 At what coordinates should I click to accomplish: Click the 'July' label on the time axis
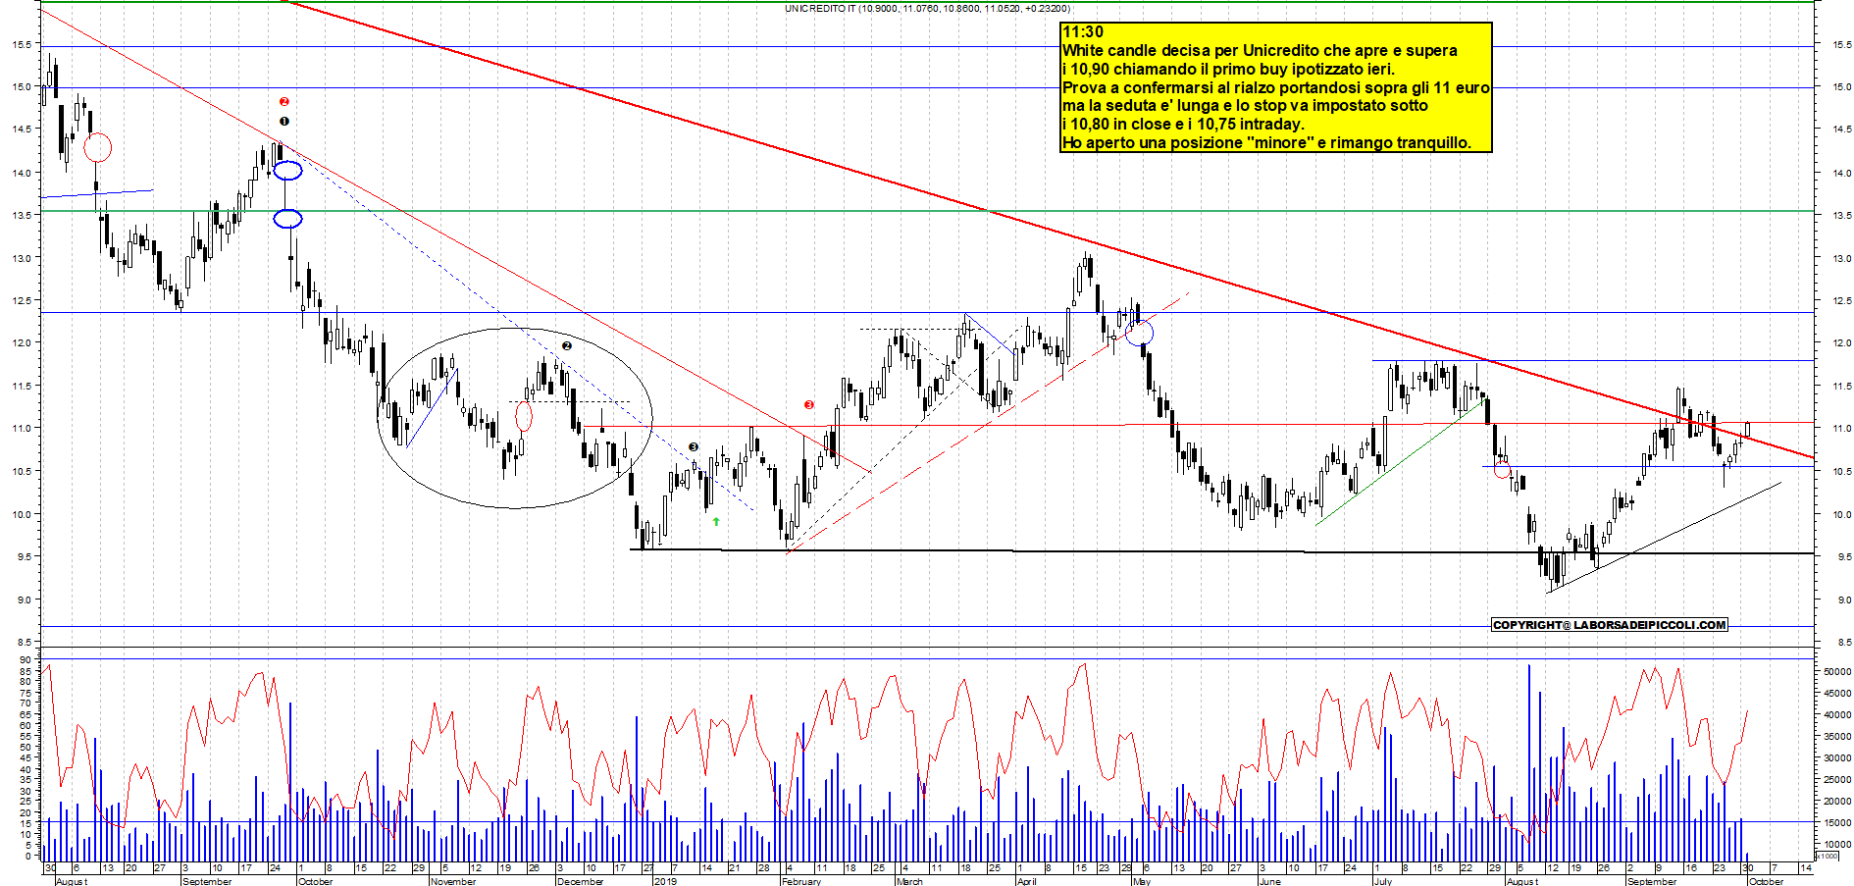1383,881
